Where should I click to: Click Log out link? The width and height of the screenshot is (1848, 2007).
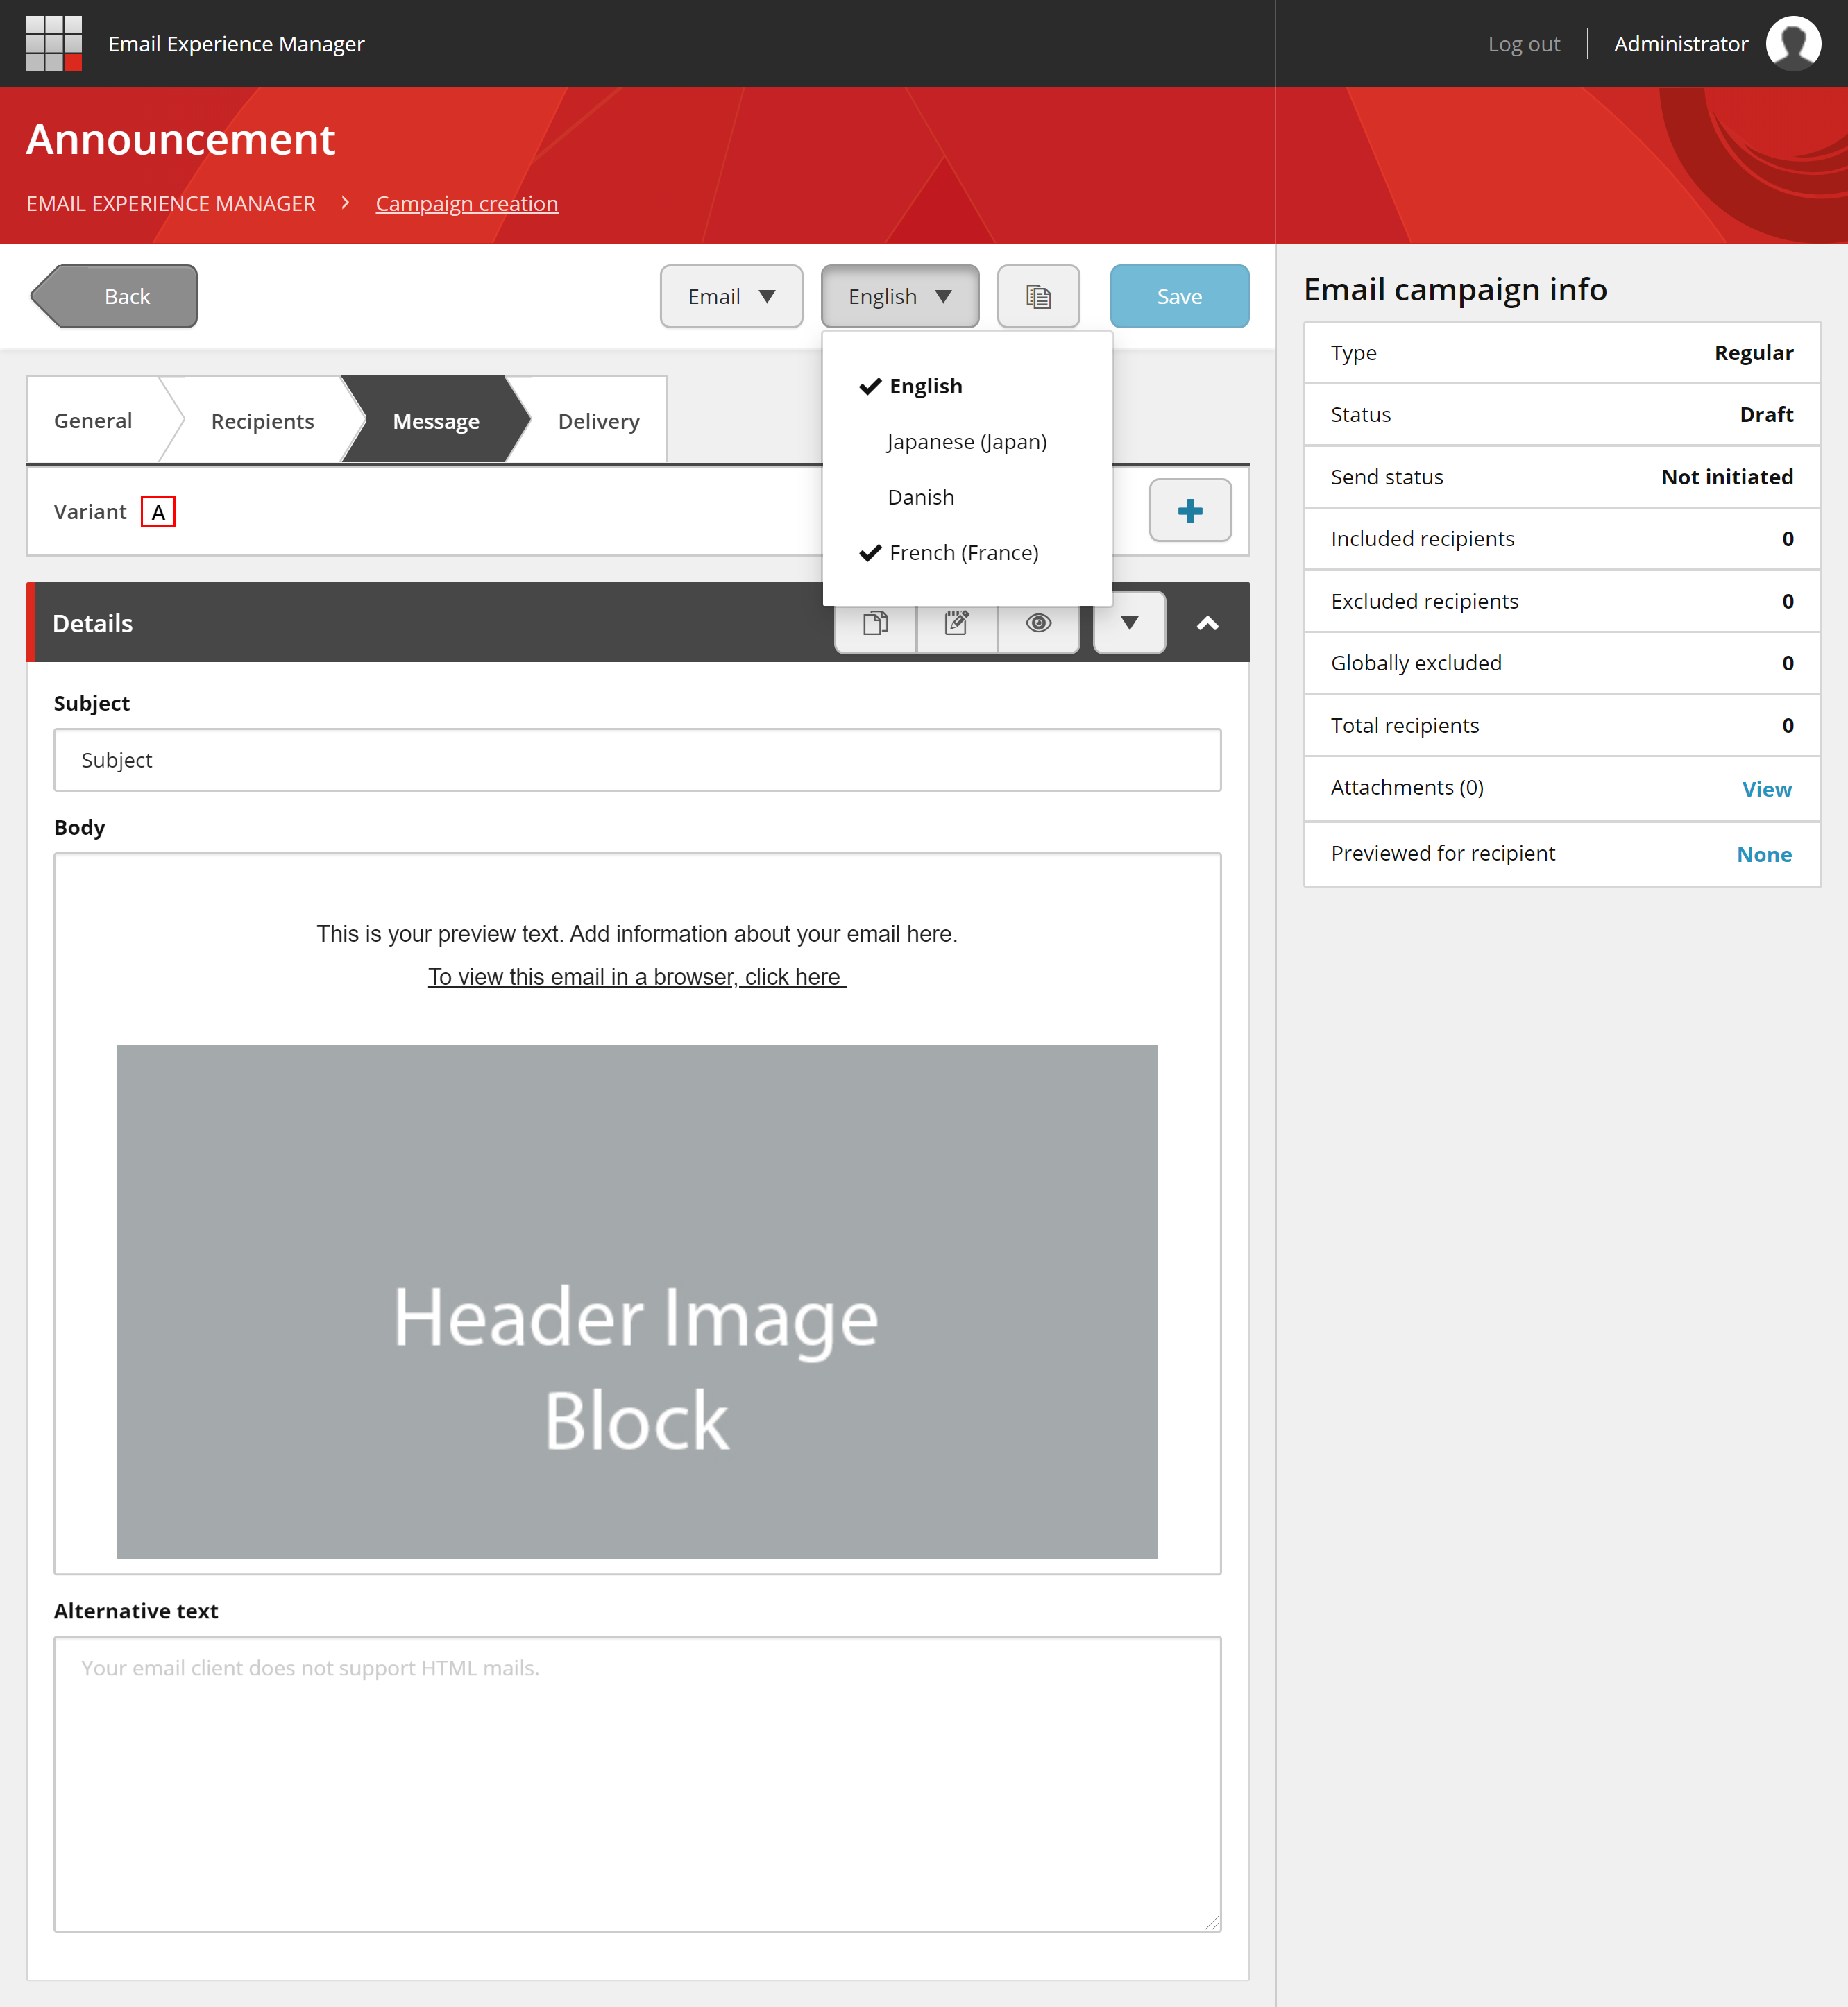pos(1523,44)
